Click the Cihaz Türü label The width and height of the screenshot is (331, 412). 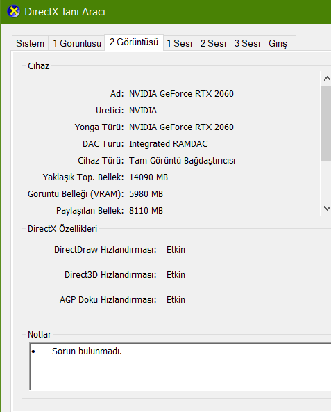[101, 161]
